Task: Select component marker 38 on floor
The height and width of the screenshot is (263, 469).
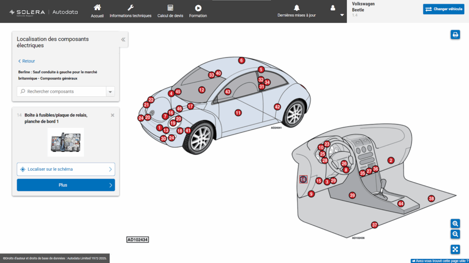Action: coord(431,199)
